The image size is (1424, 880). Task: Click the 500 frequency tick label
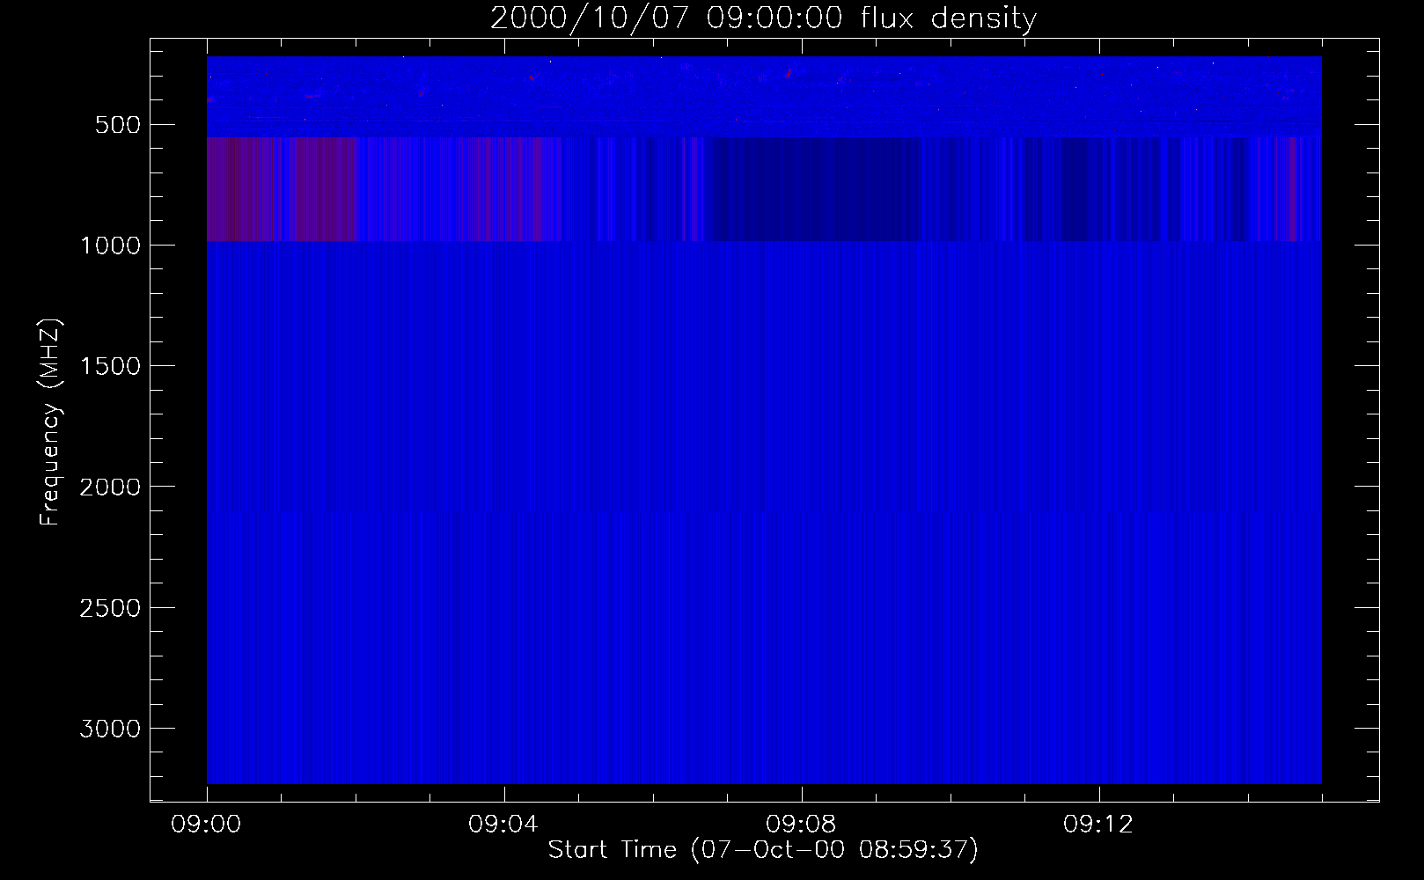pyautogui.click(x=118, y=125)
